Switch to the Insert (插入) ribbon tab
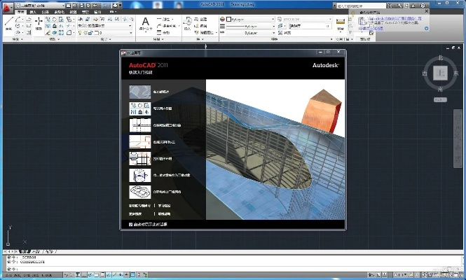This screenshot has height=280, width=466. tap(32, 13)
